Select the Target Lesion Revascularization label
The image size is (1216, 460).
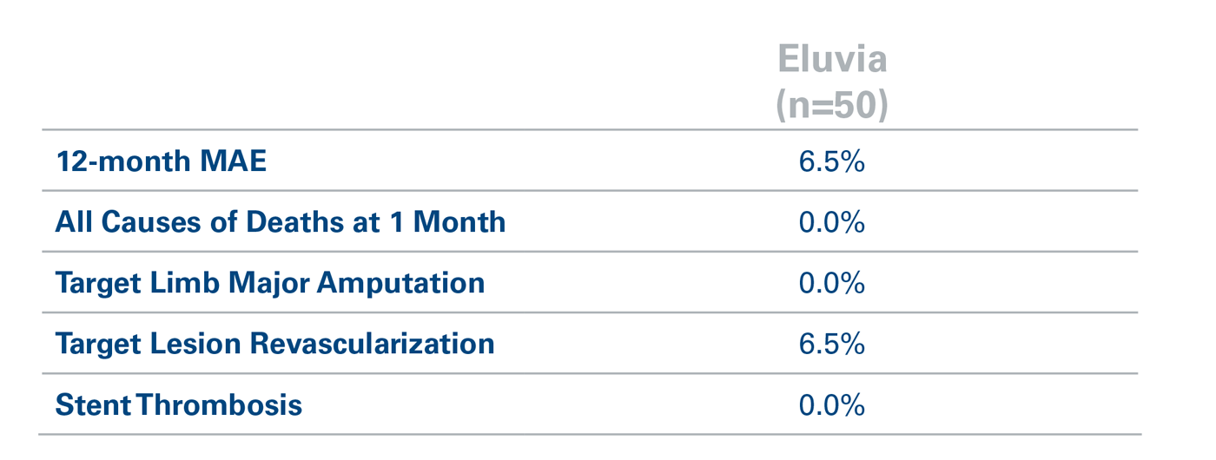274,344
